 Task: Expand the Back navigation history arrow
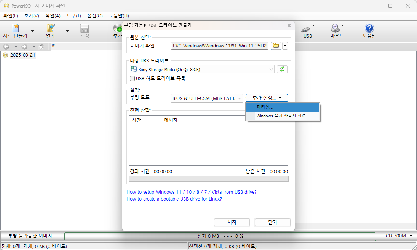(16, 47)
